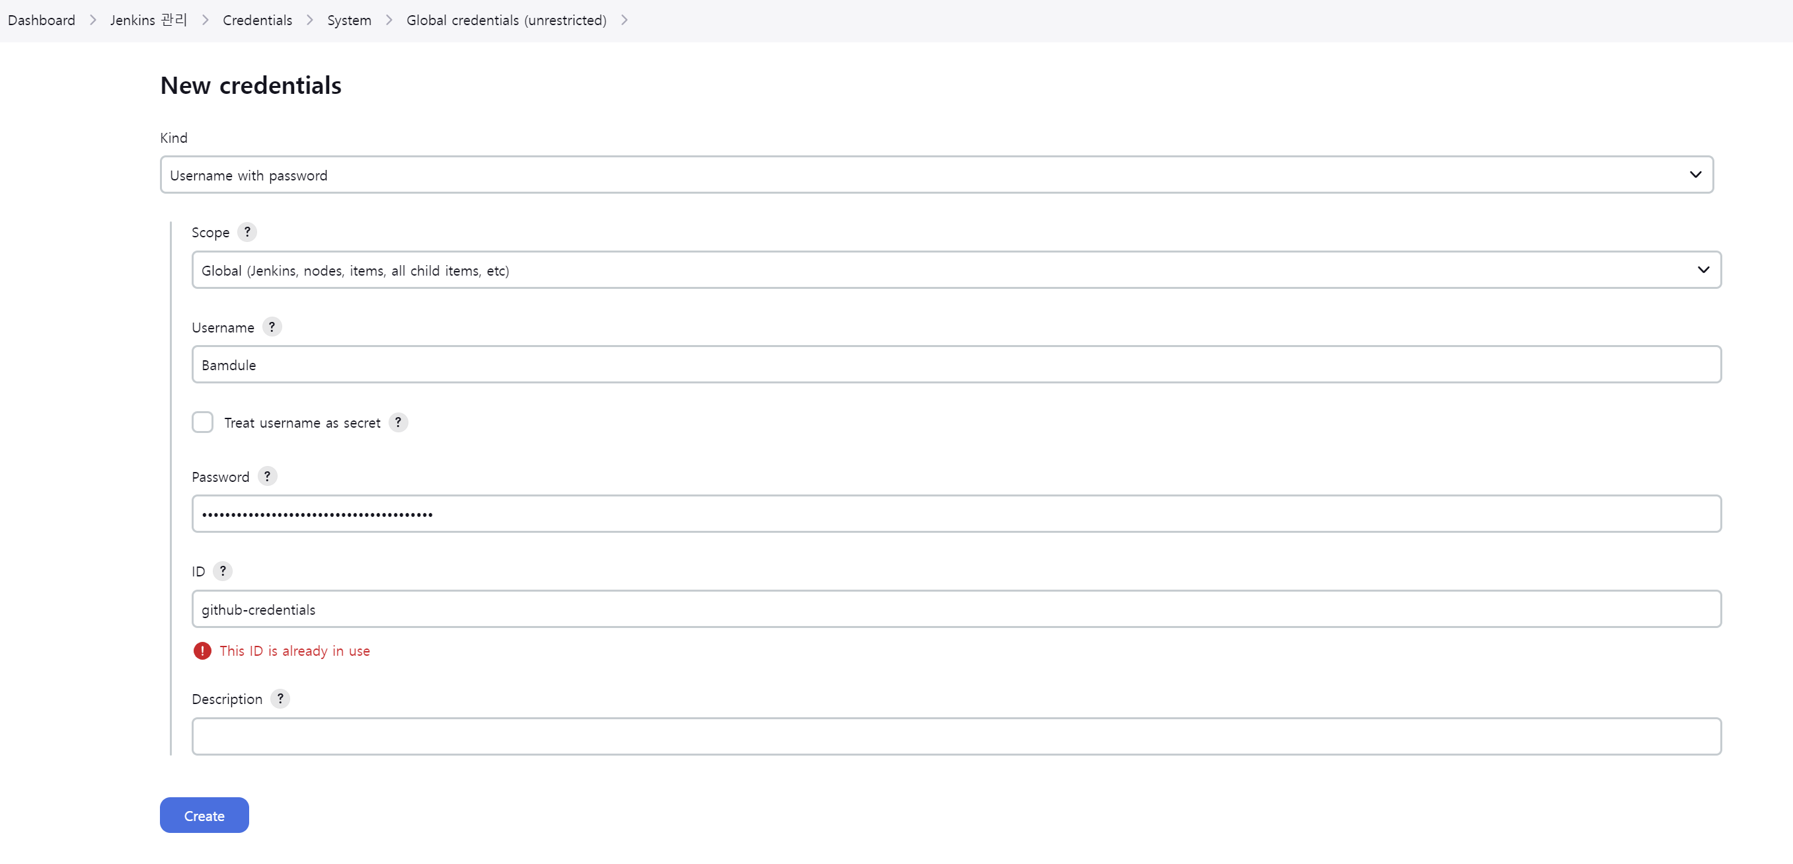The width and height of the screenshot is (1793, 864).
Task: Show Password field help icon
Action: (267, 476)
